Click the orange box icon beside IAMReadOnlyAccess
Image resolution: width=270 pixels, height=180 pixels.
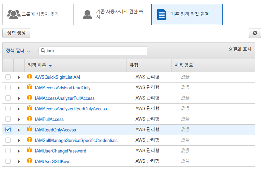coord(30,129)
